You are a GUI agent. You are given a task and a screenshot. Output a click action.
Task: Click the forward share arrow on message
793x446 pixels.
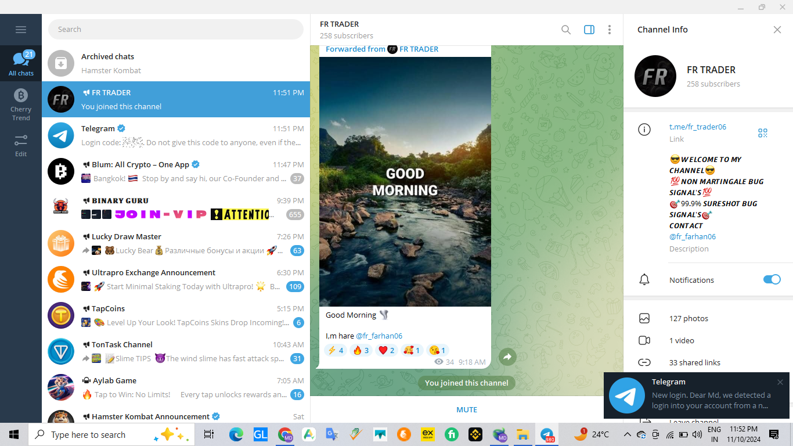coord(507,357)
